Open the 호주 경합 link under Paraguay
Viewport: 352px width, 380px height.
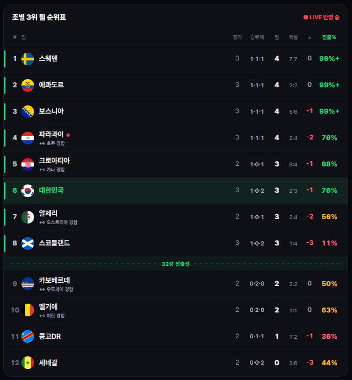click(52, 143)
